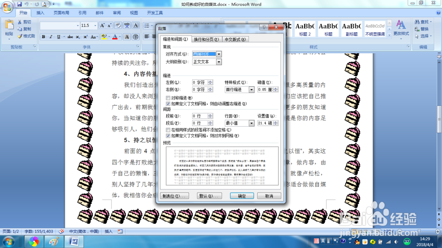The height and width of the screenshot is (248, 442).
Task: Apply strikethrough formatting
Action: click(70, 37)
